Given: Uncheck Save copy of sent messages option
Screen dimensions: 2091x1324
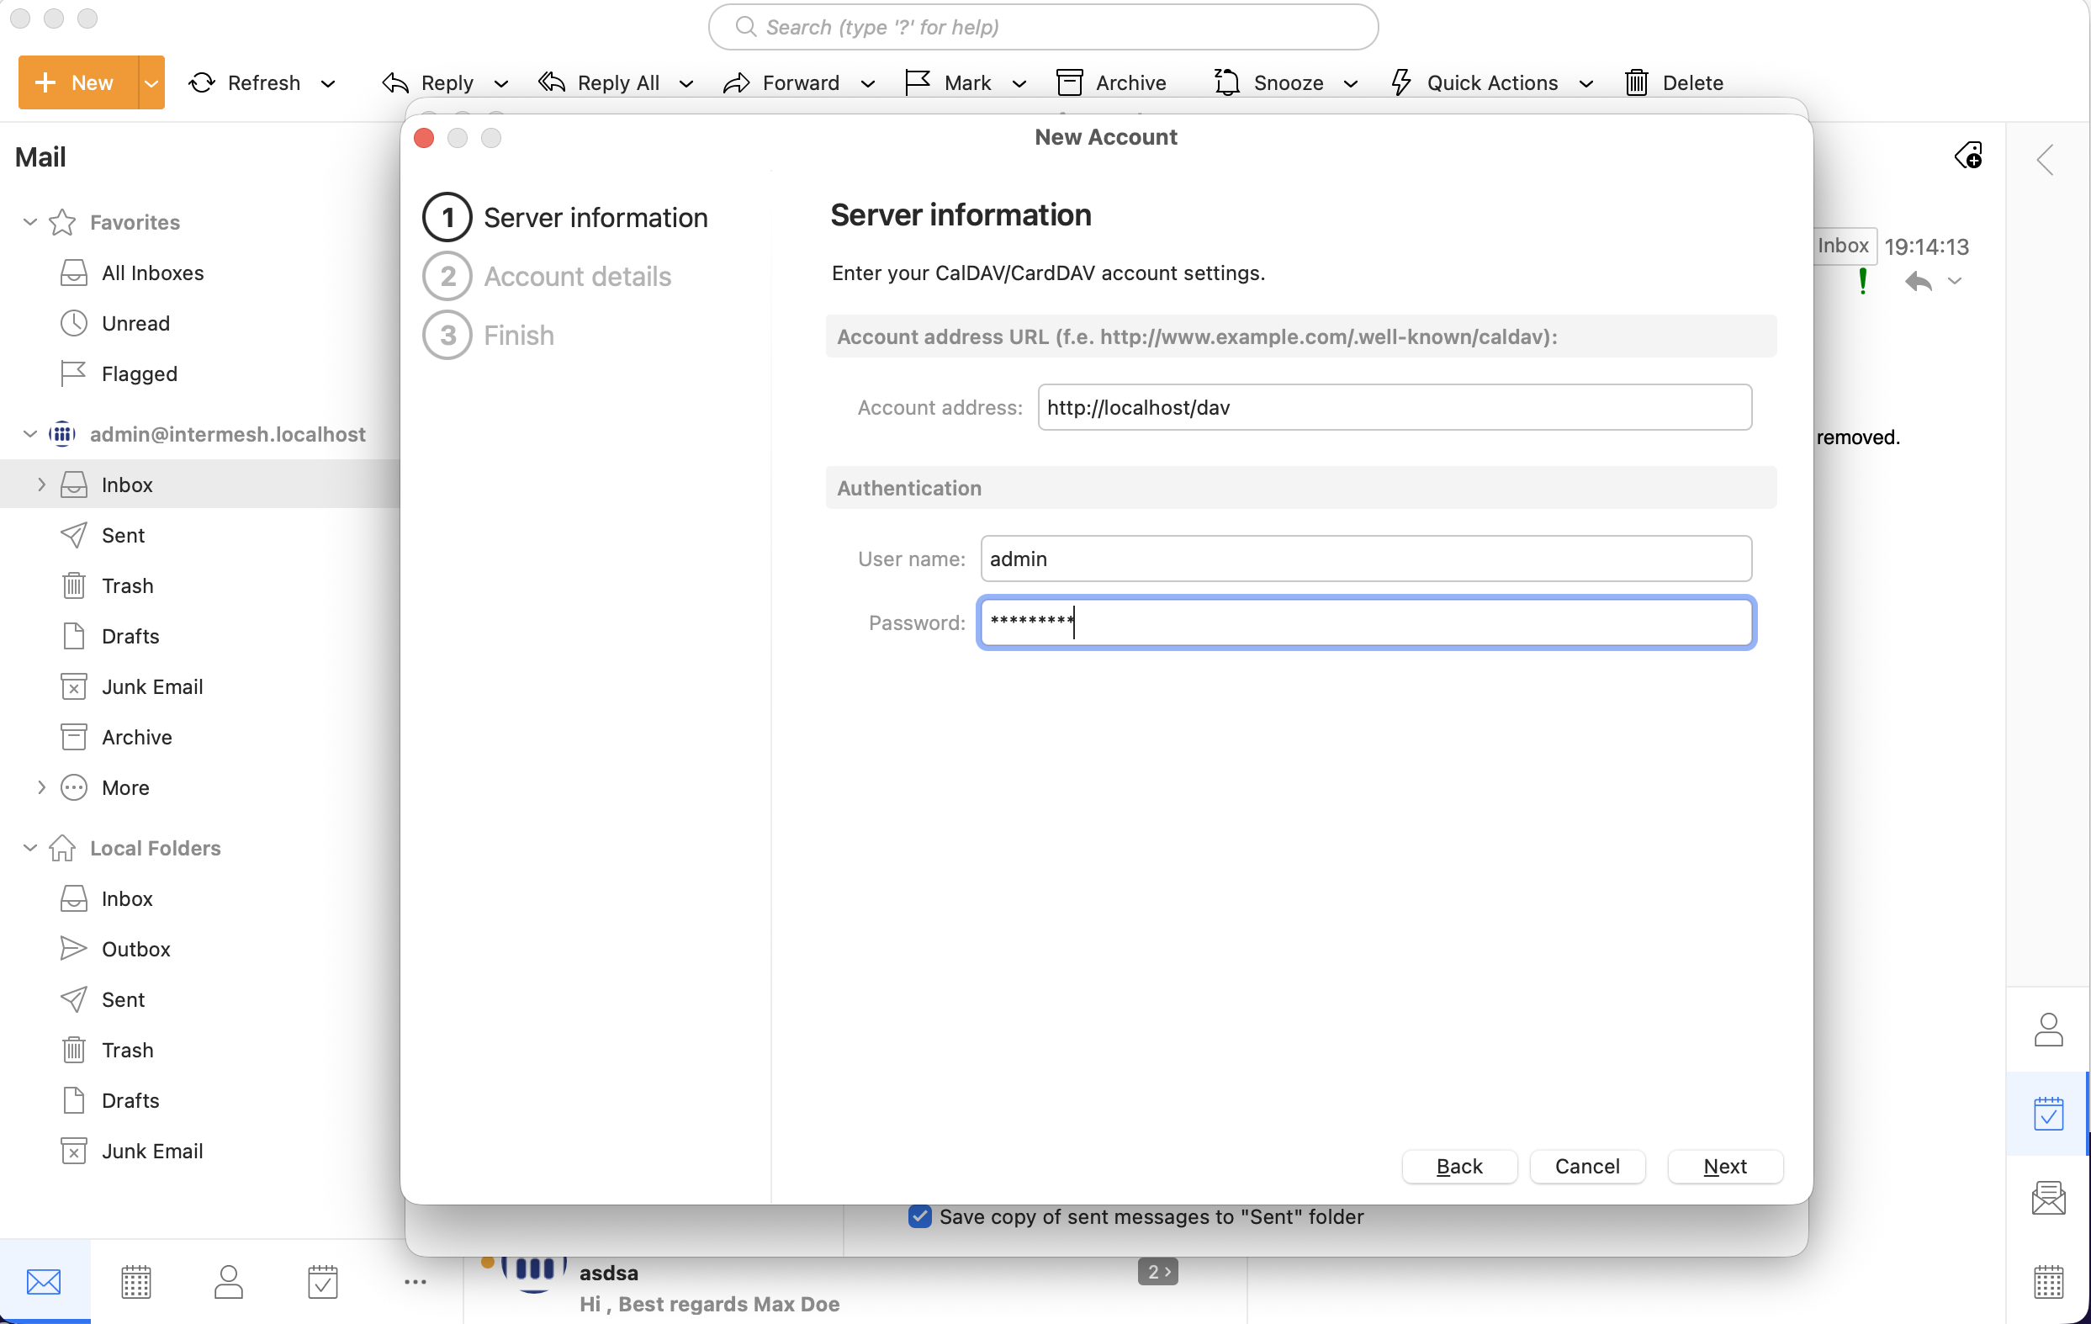Looking at the screenshot, I should [x=919, y=1216].
